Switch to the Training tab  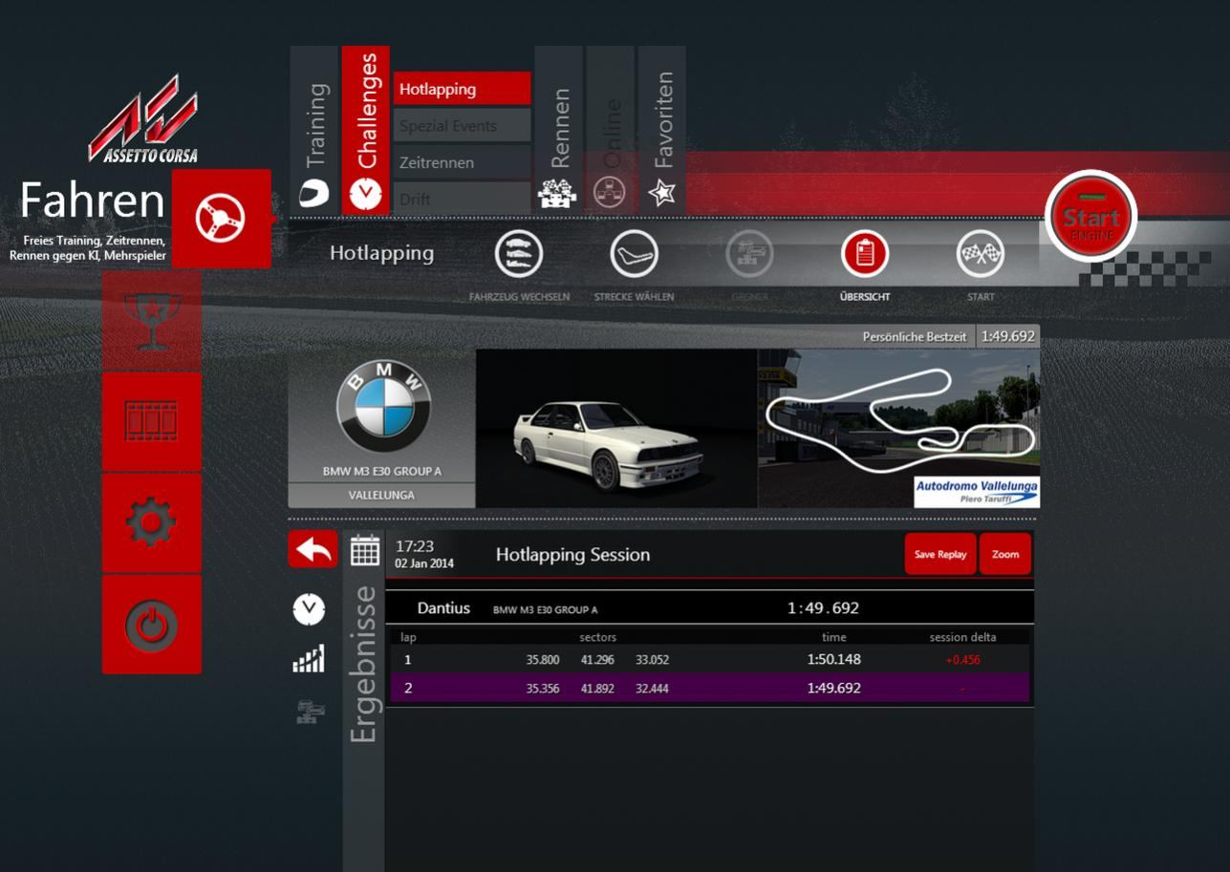pyautogui.click(x=314, y=129)
